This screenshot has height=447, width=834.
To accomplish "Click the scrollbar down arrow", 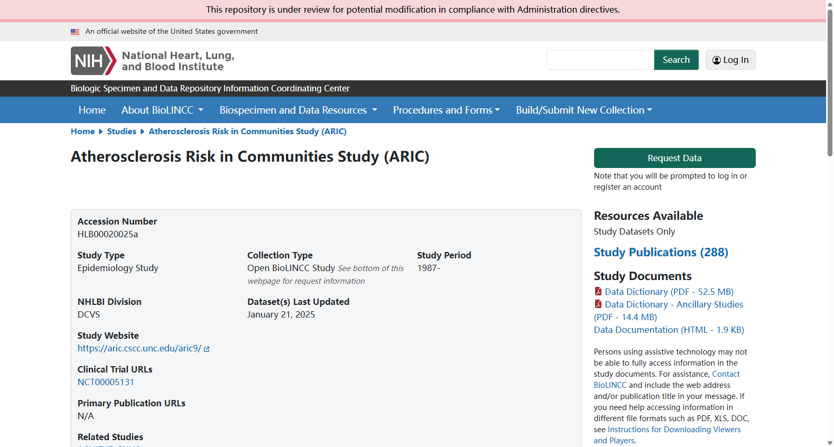I will click(830, 443).
